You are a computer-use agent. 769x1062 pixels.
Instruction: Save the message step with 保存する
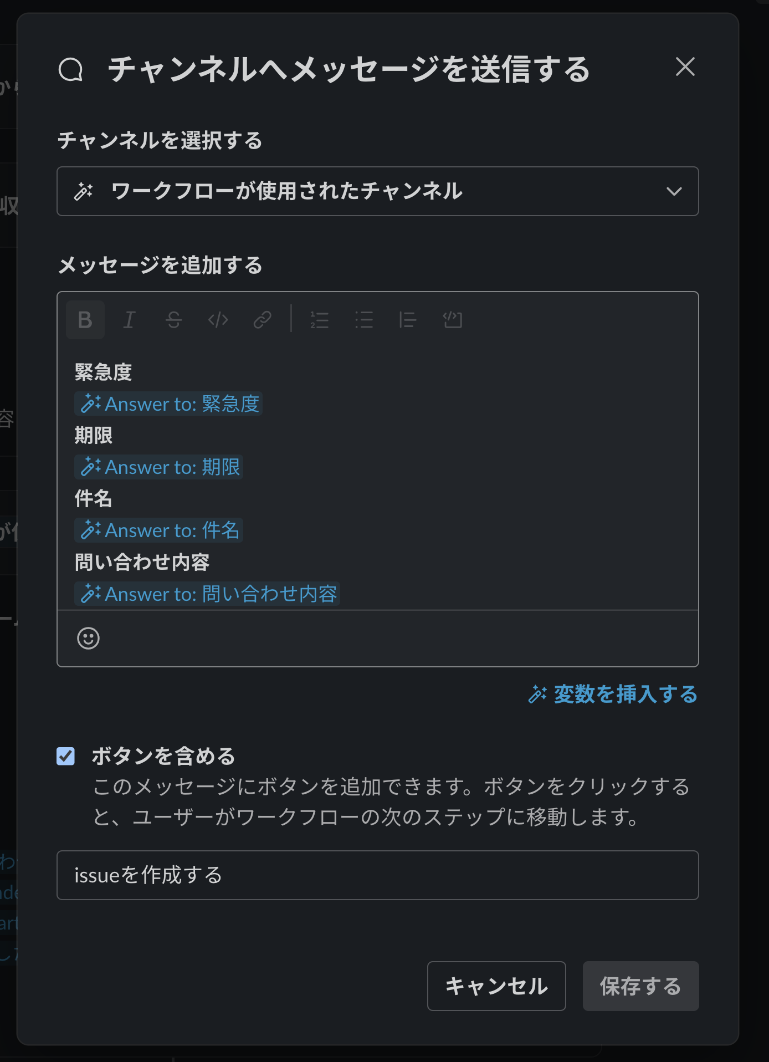click(640, 986)
